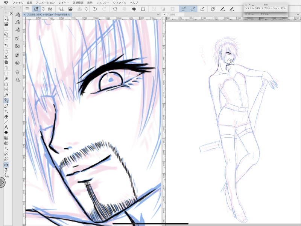Viewport: 301px width, 226px height.
Task: Open the Layer palette stacked icon
Action: [x=17, y=72]
